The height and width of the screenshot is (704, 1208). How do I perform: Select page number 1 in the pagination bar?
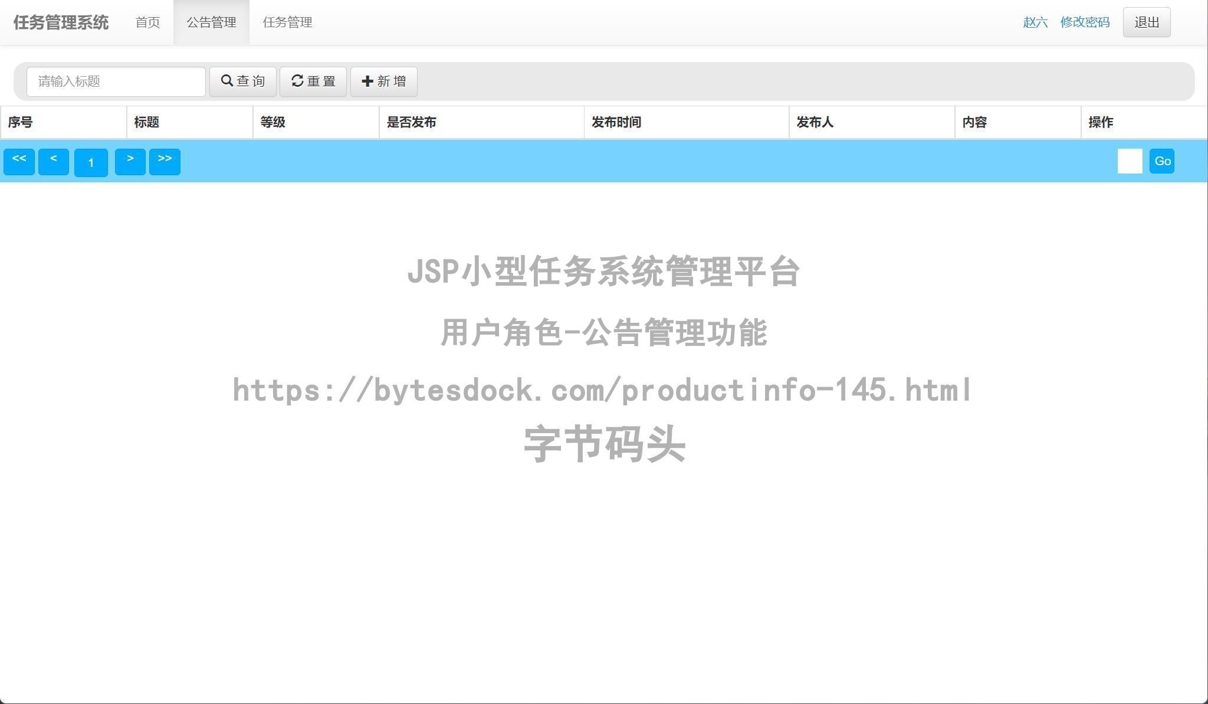90,163
